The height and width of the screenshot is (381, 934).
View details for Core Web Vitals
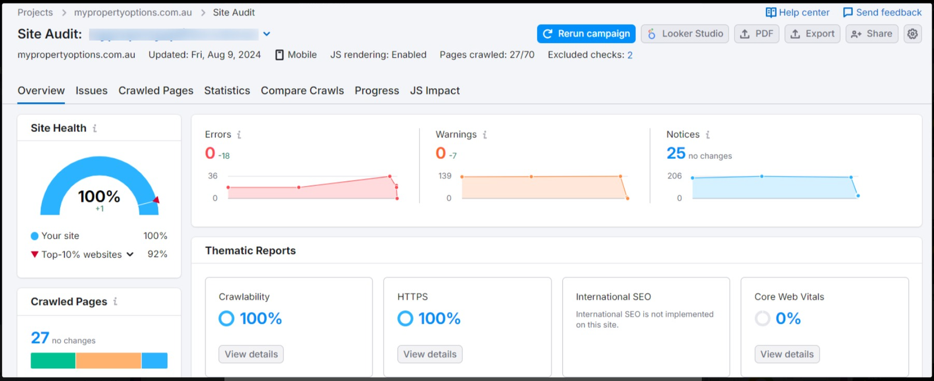(787, 354)
